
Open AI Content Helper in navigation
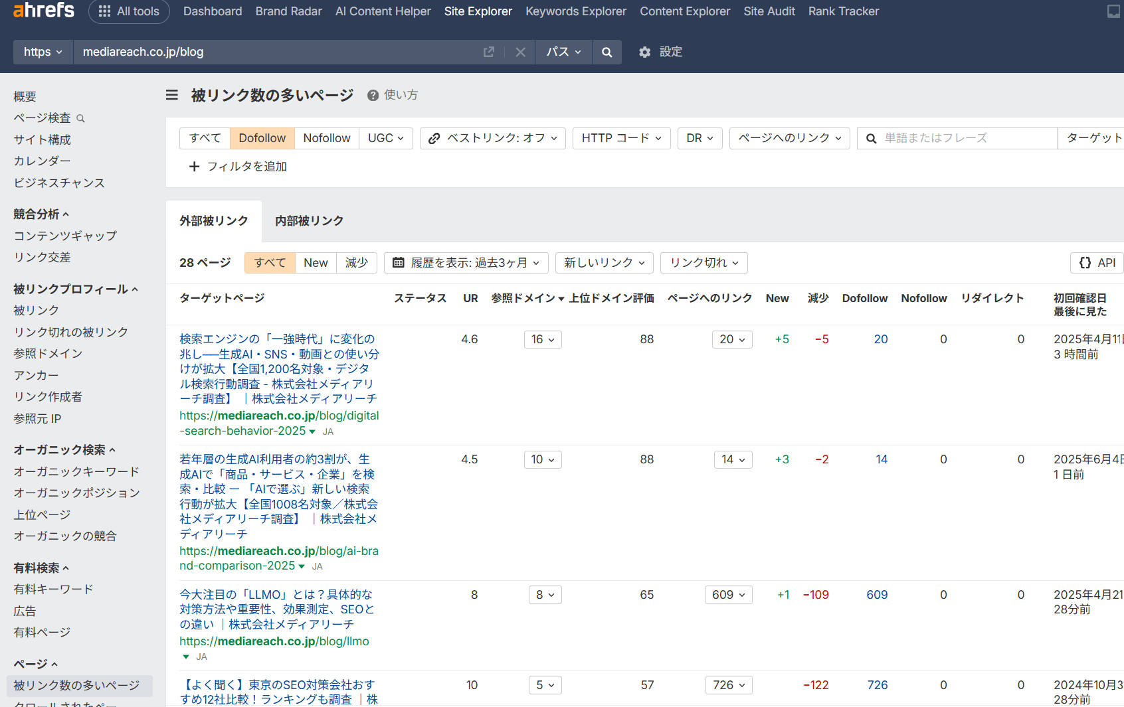[x=383, y=11]
